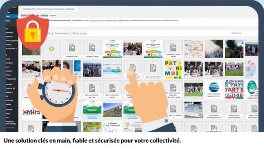Viewport: 264px width, 149px height.
Task: Open the media type filter left of Toutes les dates
Action: (50, 33)
